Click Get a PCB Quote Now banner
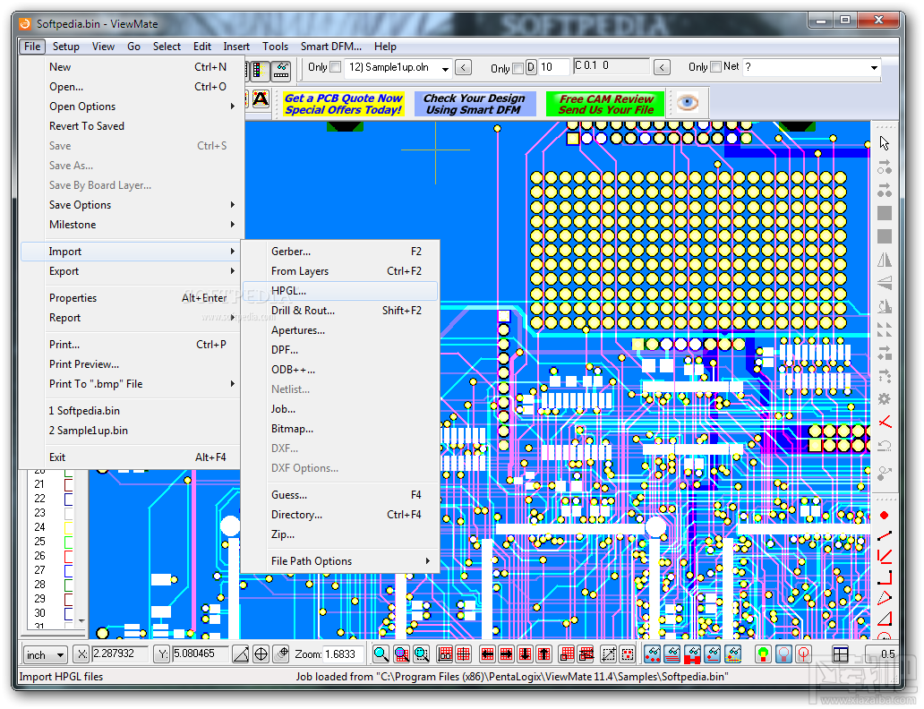924x709 pixels. 344,104
